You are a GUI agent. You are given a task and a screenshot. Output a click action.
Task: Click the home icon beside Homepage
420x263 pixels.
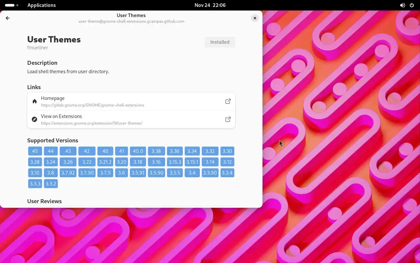pyautogui.click(x=34, y=101)
